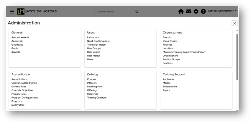The height and width of the screenshot is (123, 251).
Task: Open Quick Profile Update
Action: [98, 41]
